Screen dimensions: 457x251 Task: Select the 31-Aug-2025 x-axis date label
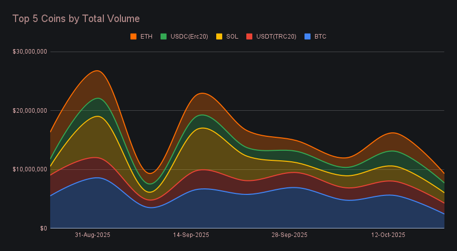[x=92, y=234]
